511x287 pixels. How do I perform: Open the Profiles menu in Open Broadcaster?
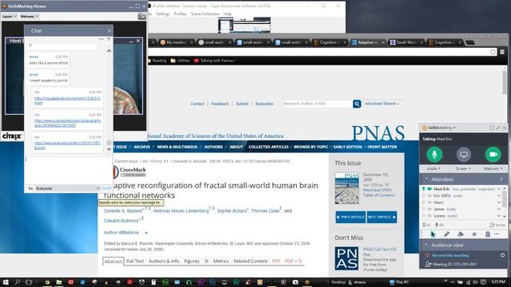[x=180, y=14]
